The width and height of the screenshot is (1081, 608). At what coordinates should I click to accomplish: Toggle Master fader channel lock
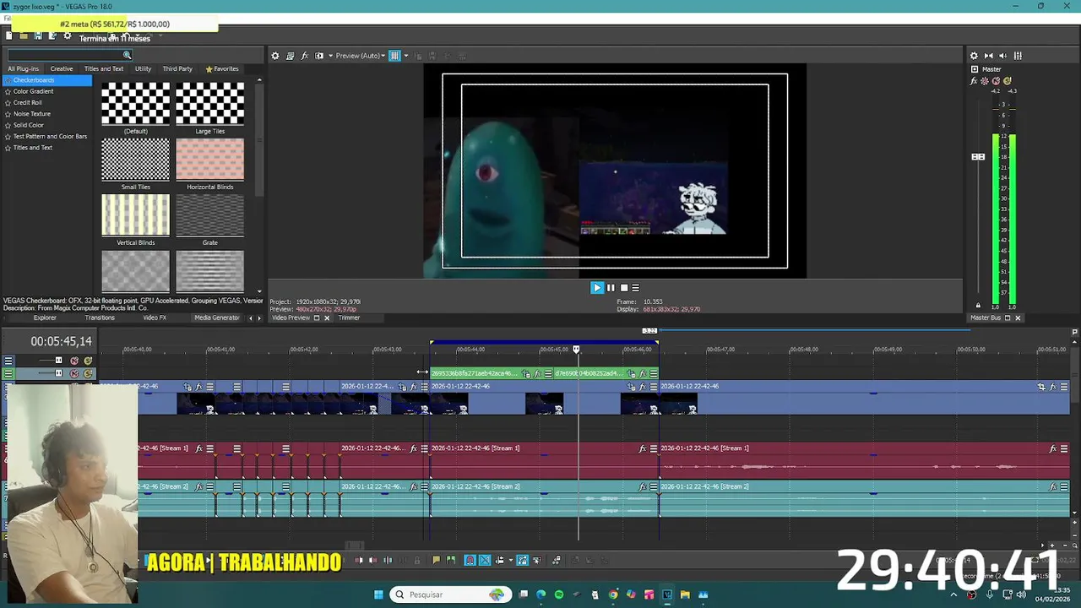[978, 306]
